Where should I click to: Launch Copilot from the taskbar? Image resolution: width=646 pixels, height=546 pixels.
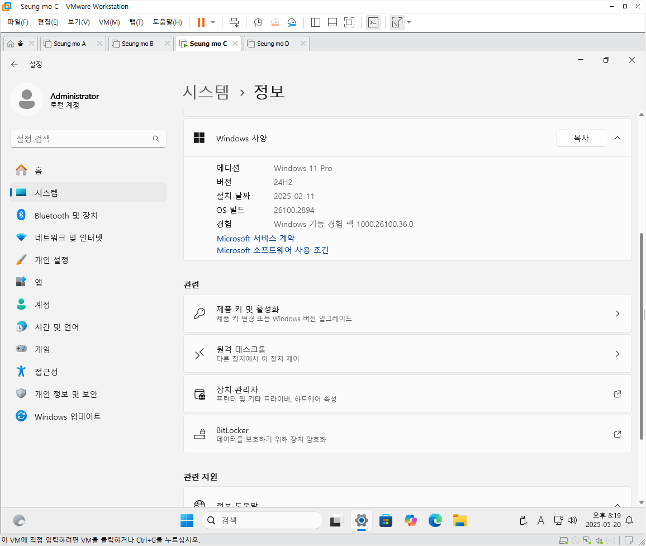click(411, 520)
